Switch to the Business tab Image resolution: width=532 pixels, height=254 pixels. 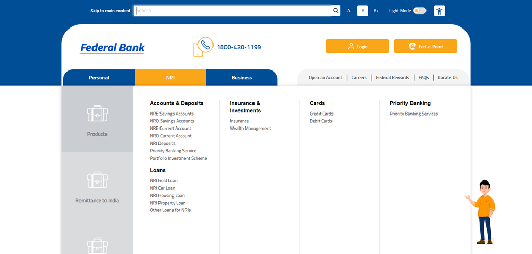(x=242, y=78)
